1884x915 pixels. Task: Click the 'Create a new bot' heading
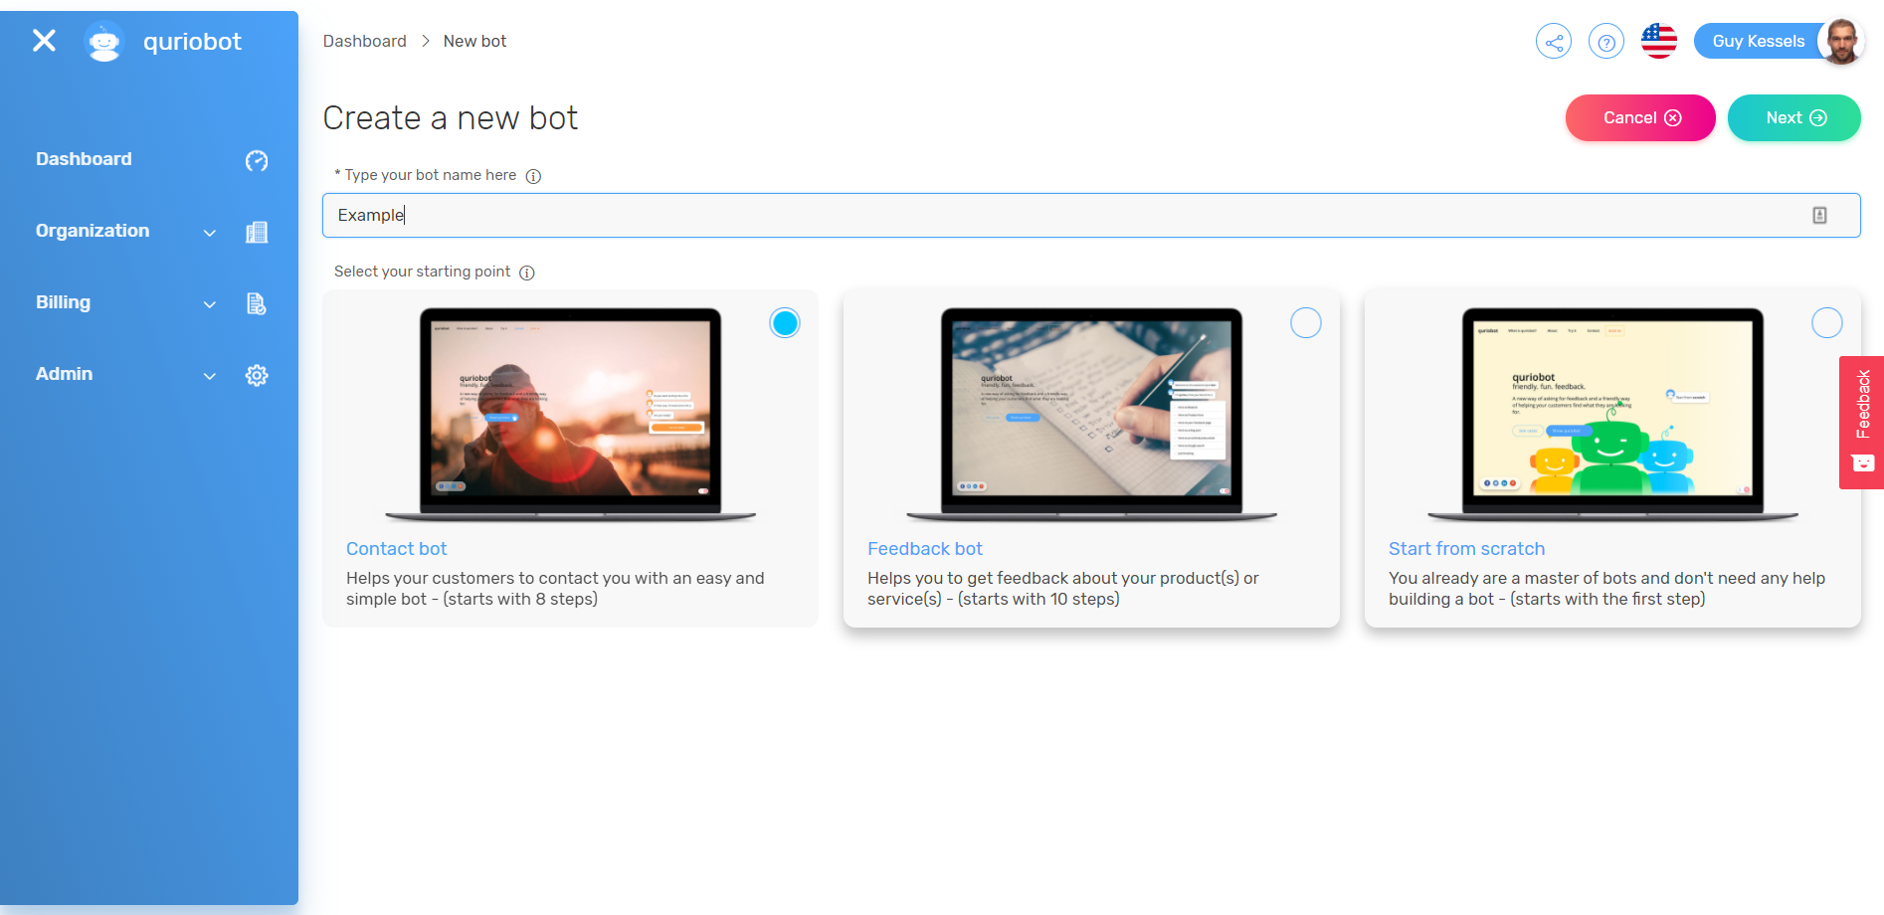point(451,118)
